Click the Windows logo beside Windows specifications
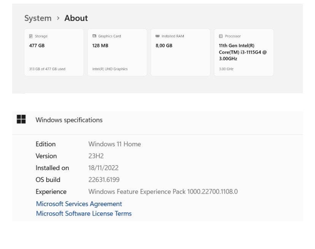Image resolution: width=315 pixels, height=249 pixels. pos(21,119)
